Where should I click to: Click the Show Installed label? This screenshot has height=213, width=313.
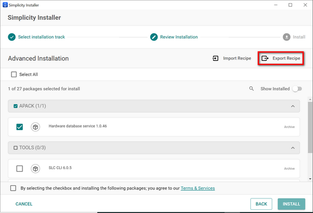tap(275, 89)
